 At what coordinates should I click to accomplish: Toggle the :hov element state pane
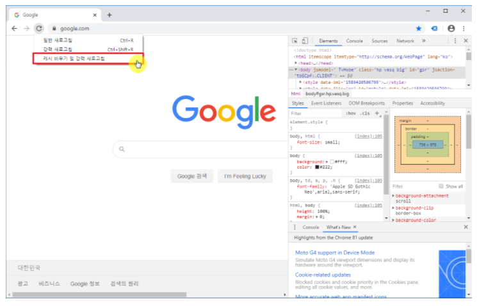tap(350, 113)
